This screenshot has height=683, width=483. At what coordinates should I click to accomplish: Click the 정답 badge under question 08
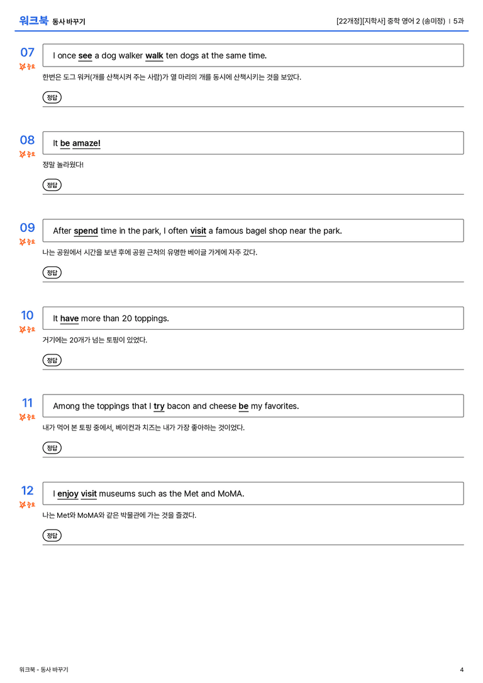52,185
